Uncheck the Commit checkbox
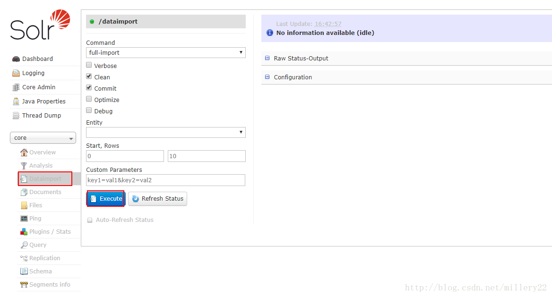 coord(89,88)
